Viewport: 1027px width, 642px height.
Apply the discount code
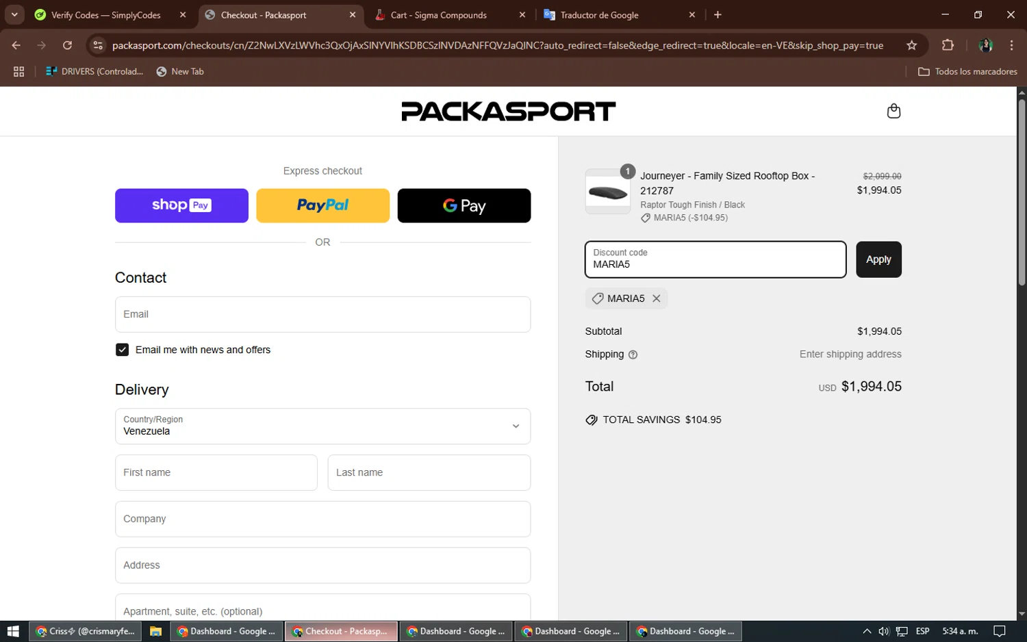[x=878, y=259]
